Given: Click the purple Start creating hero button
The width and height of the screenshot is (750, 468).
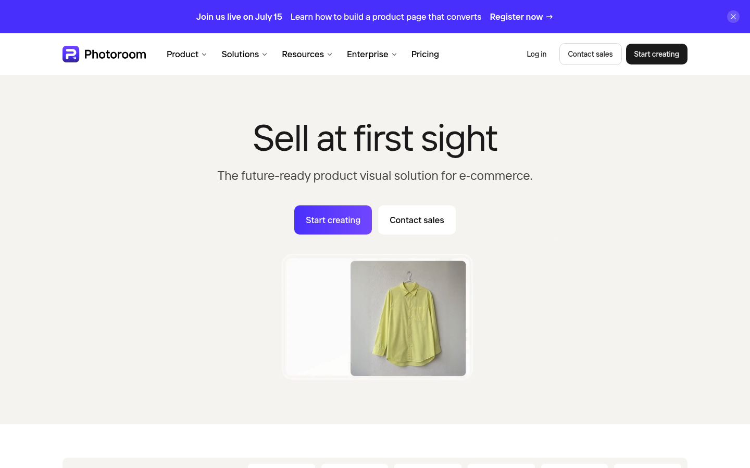Looking at the screenshot, I should (x=333, y=220).
